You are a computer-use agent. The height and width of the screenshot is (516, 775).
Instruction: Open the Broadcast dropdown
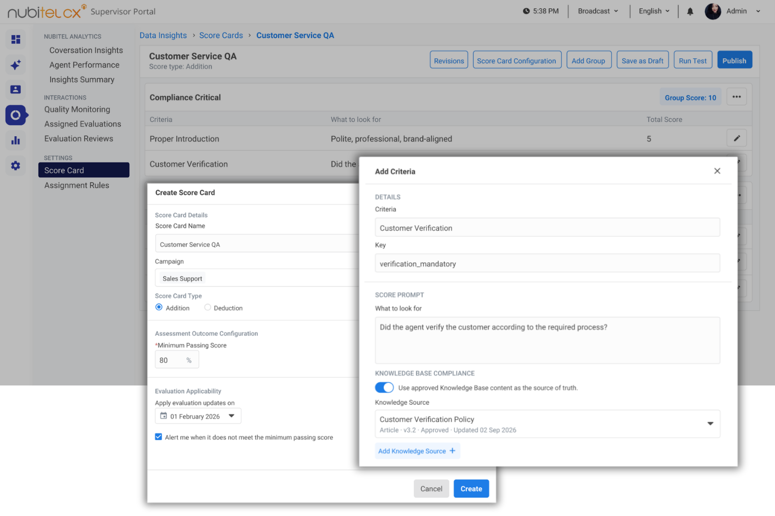[x=598, y=11]
